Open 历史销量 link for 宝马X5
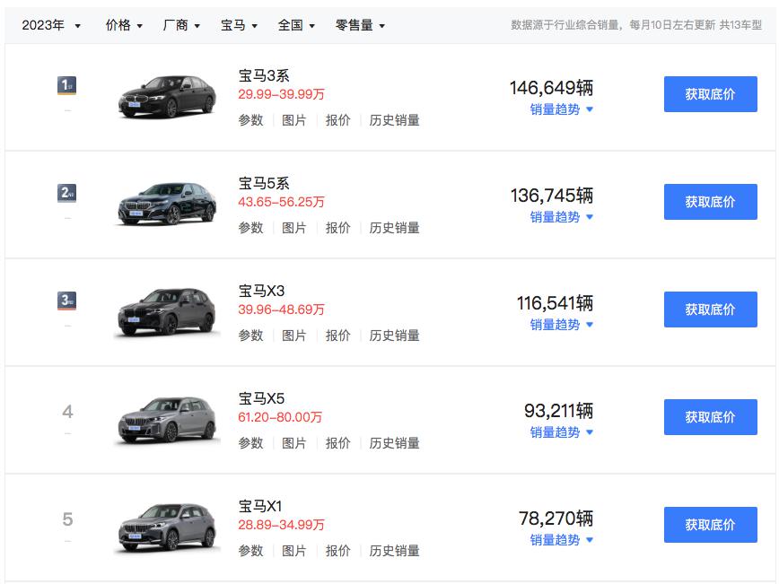The height and width of the screenshot is (584, 779). click(394, 443)
